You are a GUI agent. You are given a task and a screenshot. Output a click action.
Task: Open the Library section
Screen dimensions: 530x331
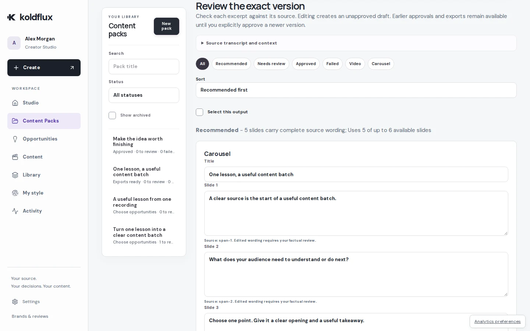44,175
